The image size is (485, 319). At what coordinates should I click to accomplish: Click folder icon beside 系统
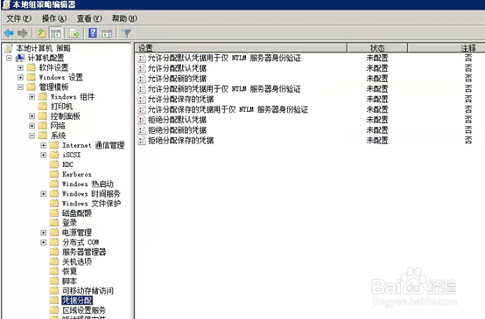[x=43, y=135]
